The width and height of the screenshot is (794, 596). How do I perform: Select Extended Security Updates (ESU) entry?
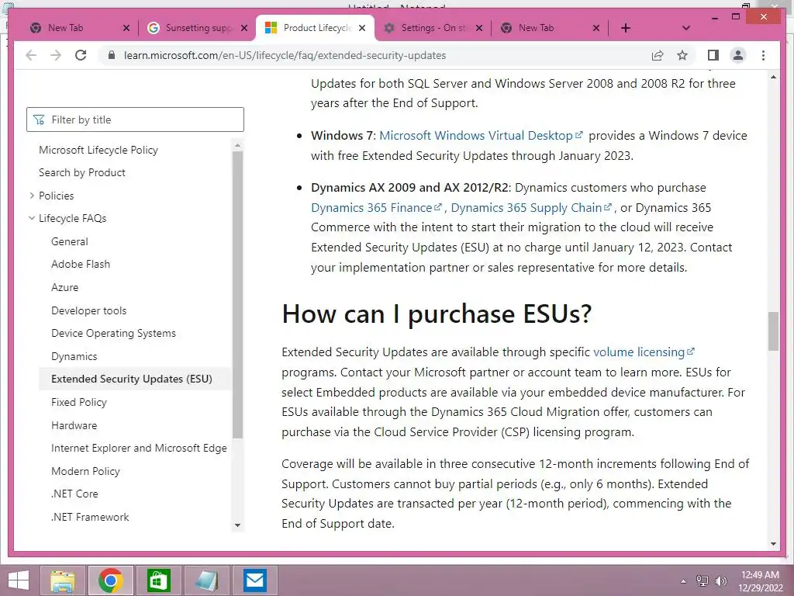coord(132,379)
